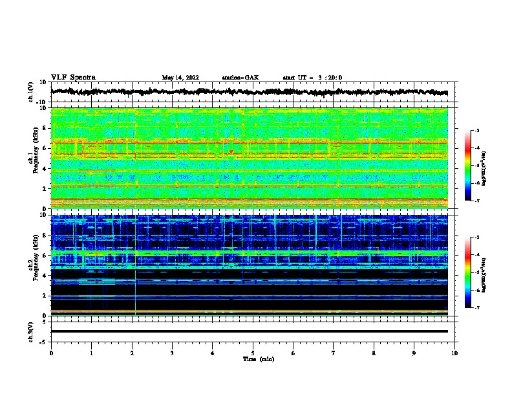Click time-axis tick label "7"

pos(334,353)
